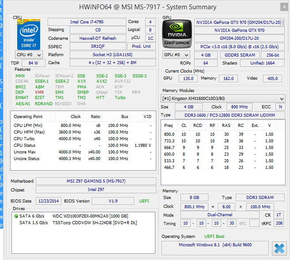
Task: Click the AES-NI feature flag
Action: click(x=23, y=104)
